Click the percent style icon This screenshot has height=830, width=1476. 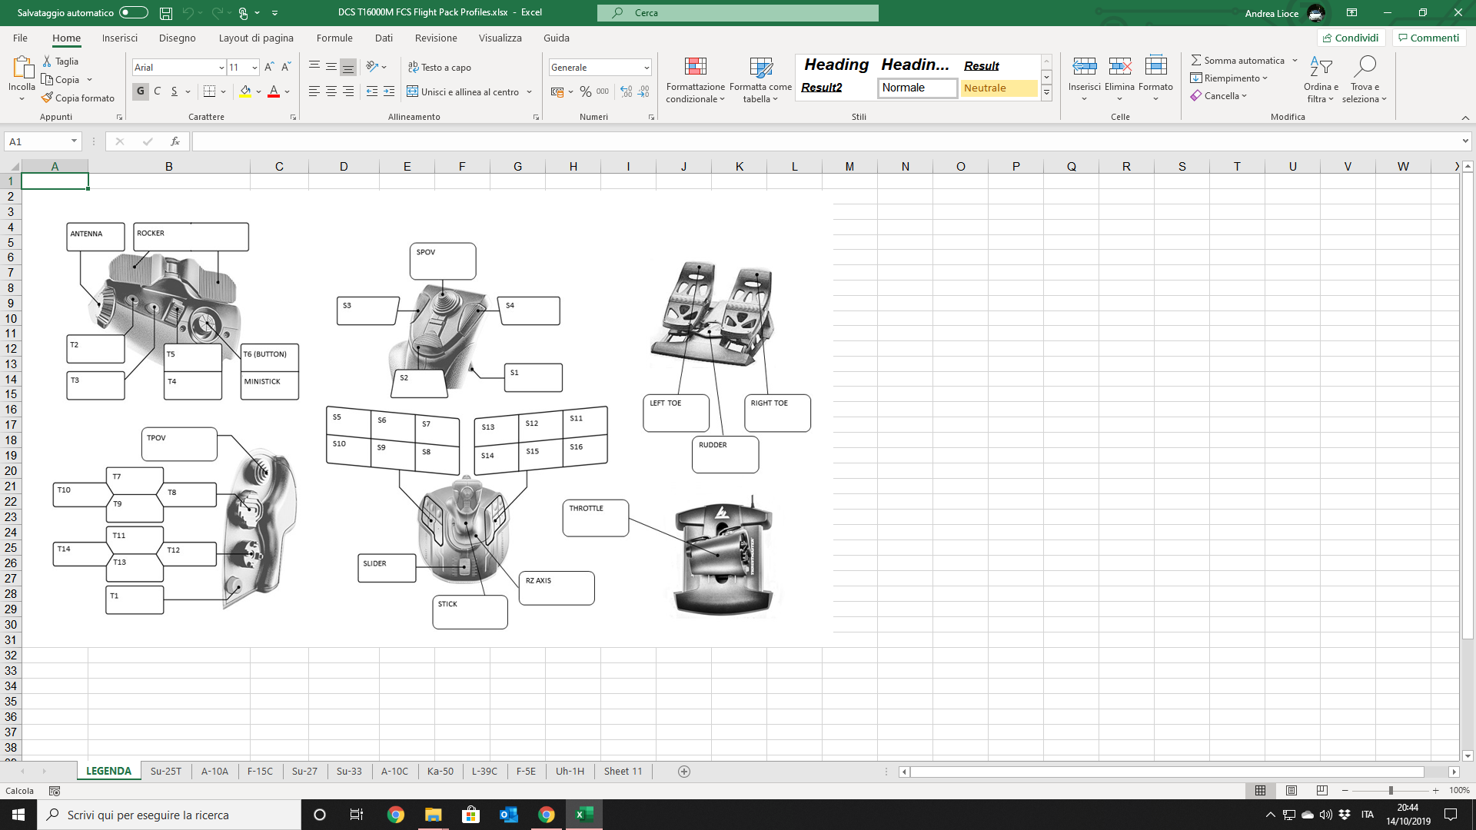pos(586,91)
